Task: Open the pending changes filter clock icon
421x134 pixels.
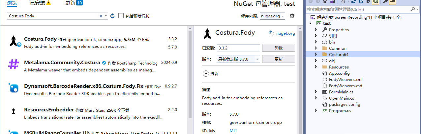Action: (343, 1)
